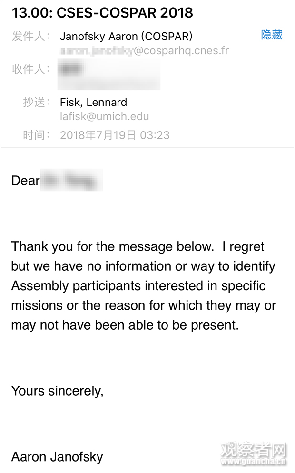Tap the "Yours sincerely," closing line
This screenshot has height=473, width=295.
click(x=57, y=391)
